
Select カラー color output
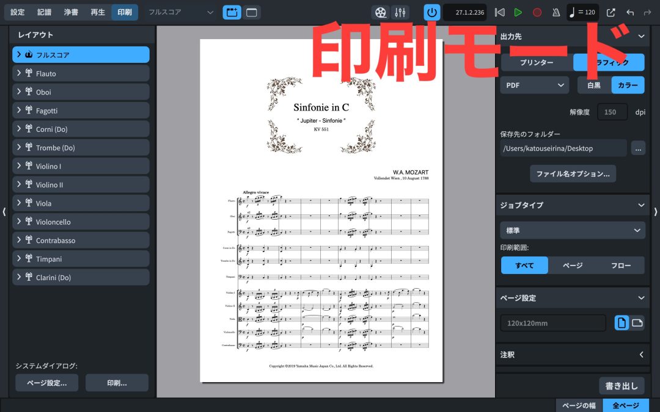pos(628,85)
